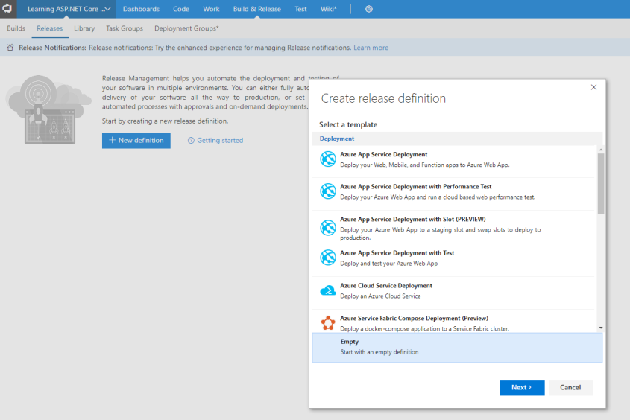This screenshot has width=630, height=420.
Task: Open the Getting started link
Action: click(220, 141)
